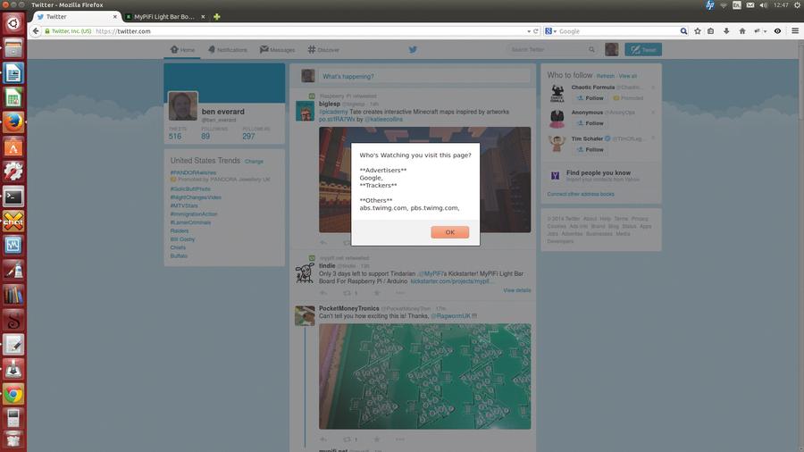804x452 pixels.
Task: Launch LibreOffice Writer from the dock
Action: point(13,74)
